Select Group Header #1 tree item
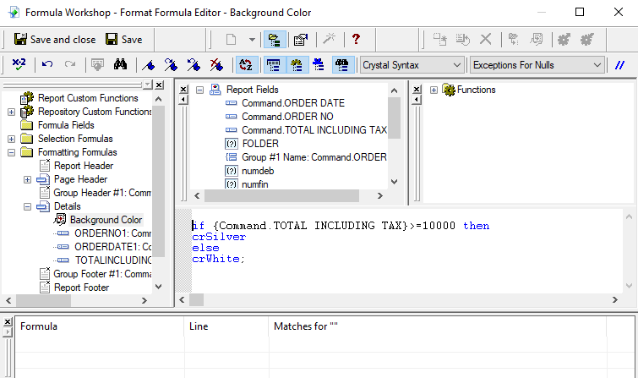This screenshot has height=378, width=638. coord(102,193)
